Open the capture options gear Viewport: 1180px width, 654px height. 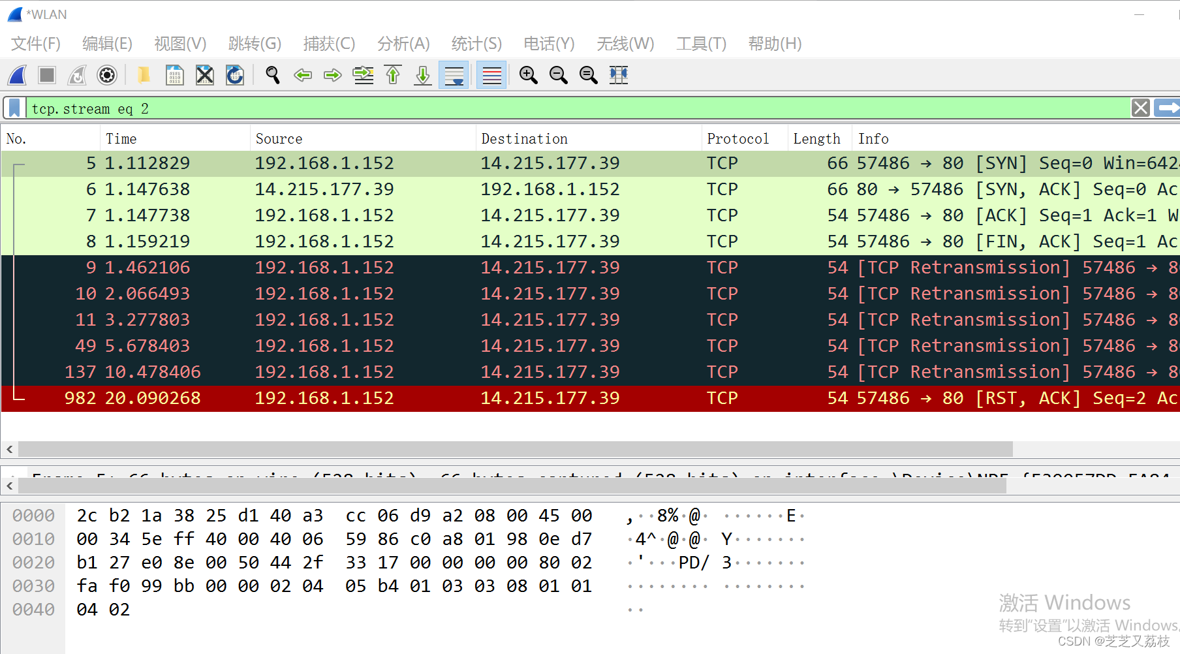[x=106, y=75]
